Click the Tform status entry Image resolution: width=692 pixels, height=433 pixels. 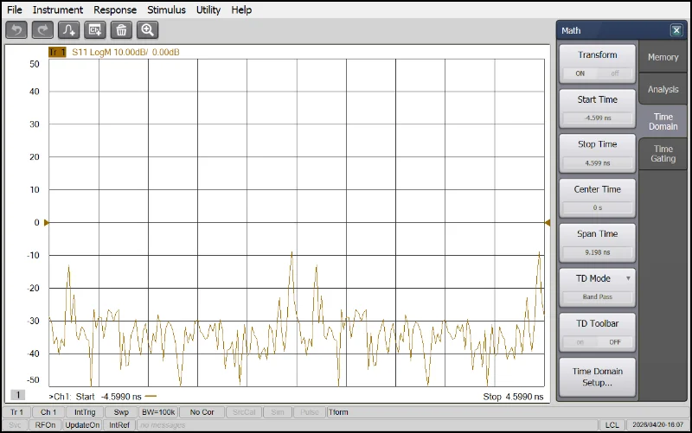pos(338,412)
